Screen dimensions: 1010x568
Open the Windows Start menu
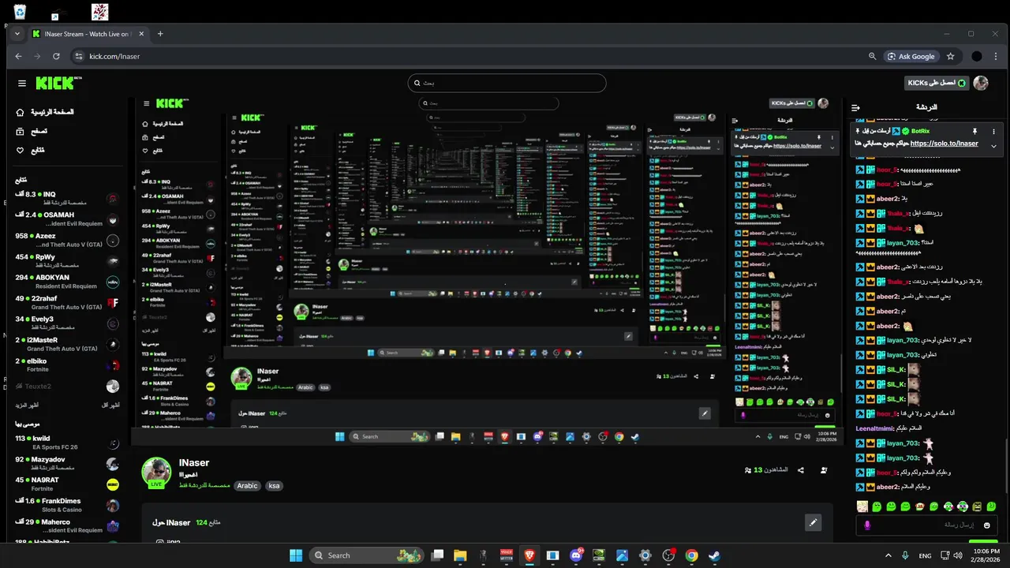pos(296,555)
